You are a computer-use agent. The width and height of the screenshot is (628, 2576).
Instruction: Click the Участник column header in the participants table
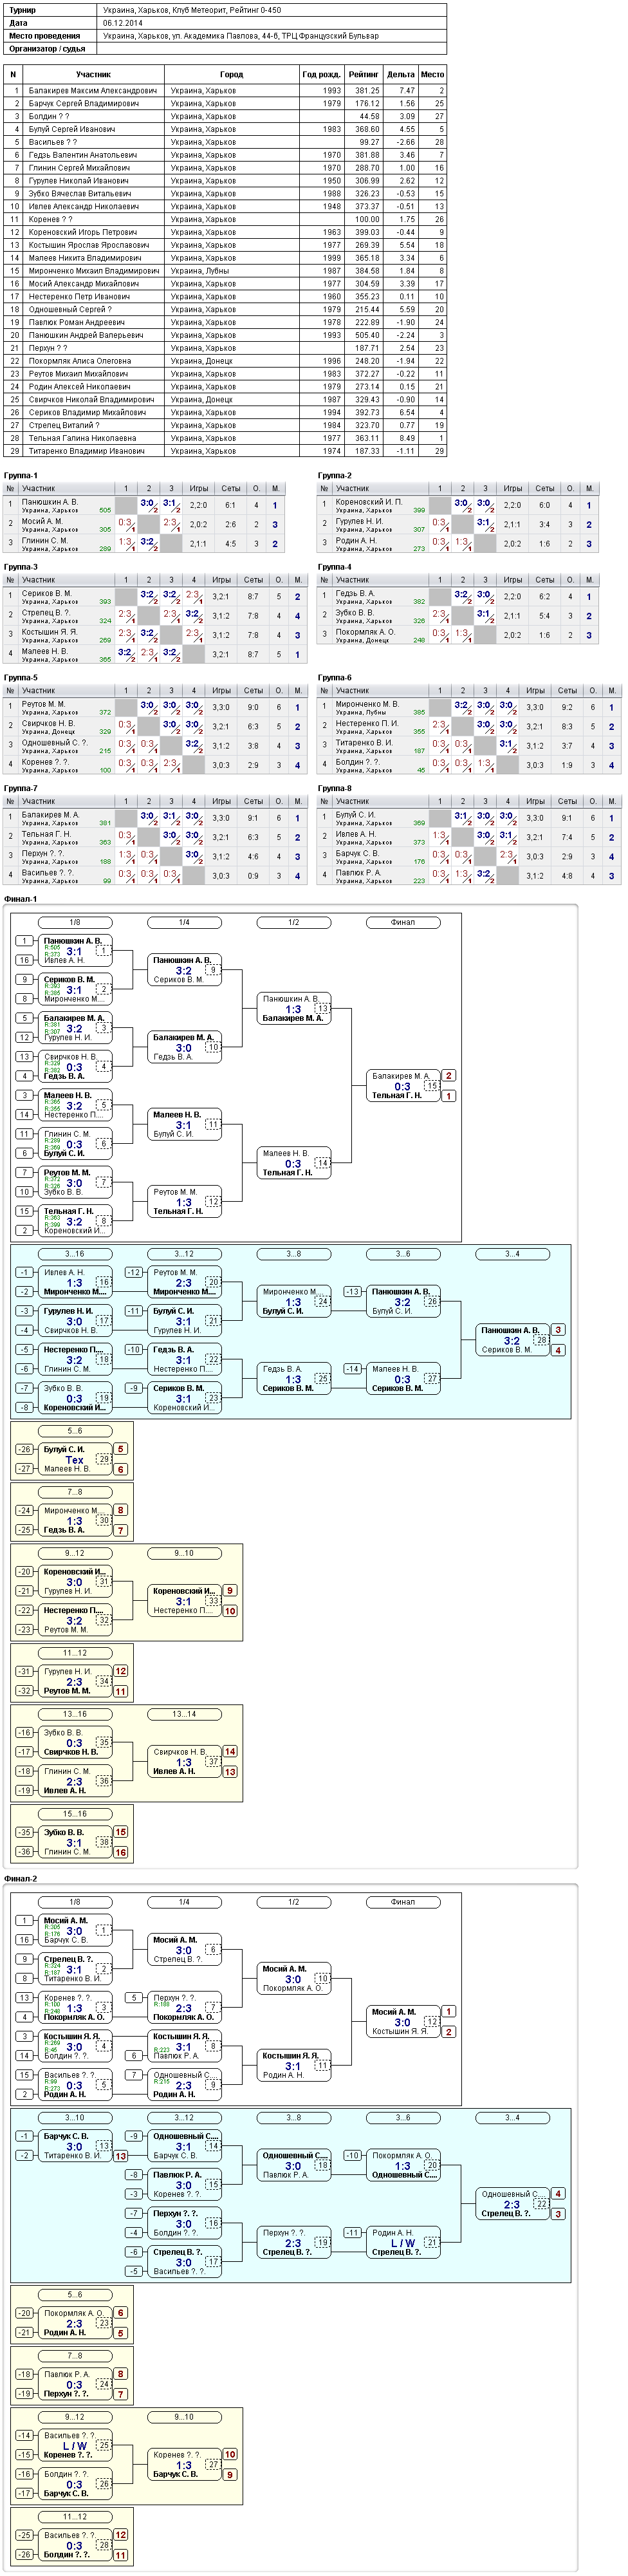[93, 74]
